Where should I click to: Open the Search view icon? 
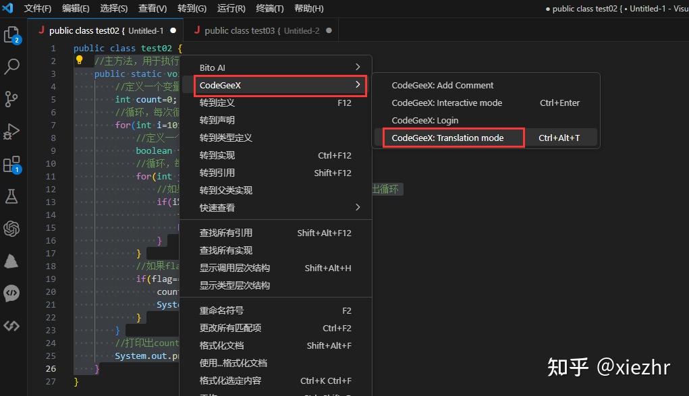11,66
